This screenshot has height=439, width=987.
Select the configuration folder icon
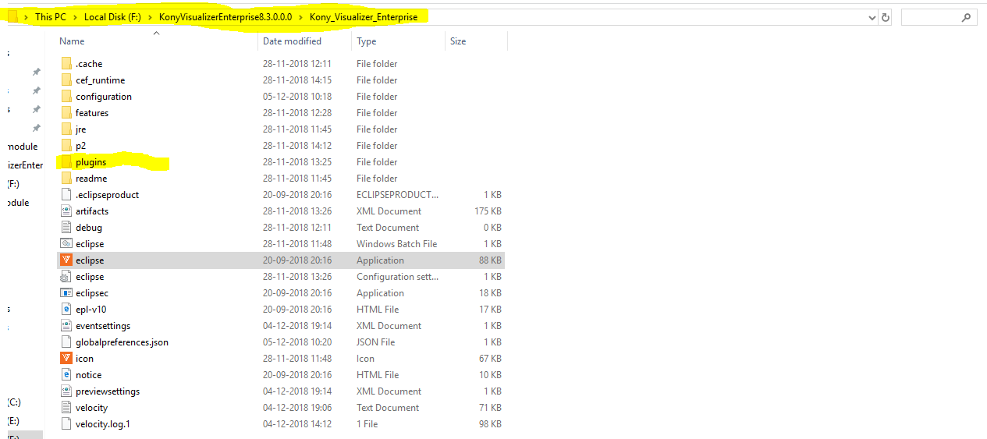click(66, 97)
